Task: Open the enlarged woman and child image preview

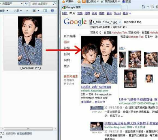Action: coord(99,60)
